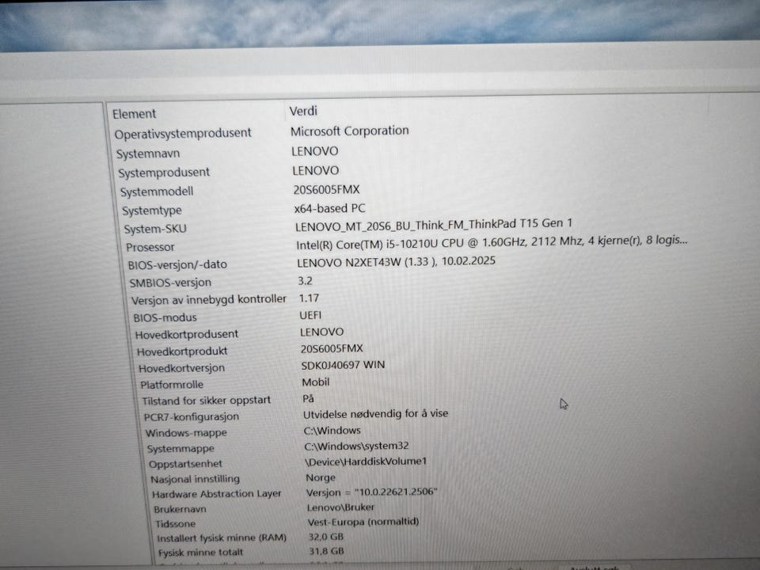Select the Fysisk minne totalt row label
Screen dimensions: 760x570
200,552
